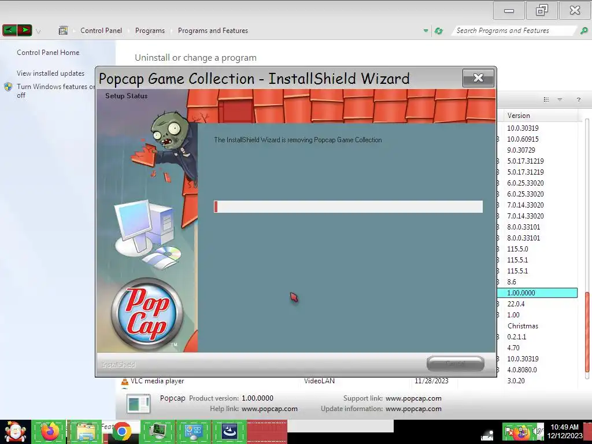The width and height of the screenshot is (592, 444).
Task: Click version cell 22.0.4
Action: click(x=515, y=304)
